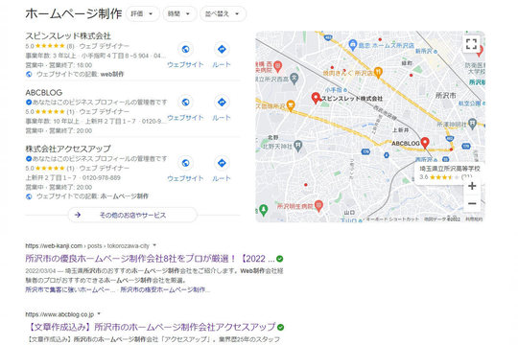Click route directions icon for スピンスレッド株式会社

pyautogui.click(x=222, y=49)
